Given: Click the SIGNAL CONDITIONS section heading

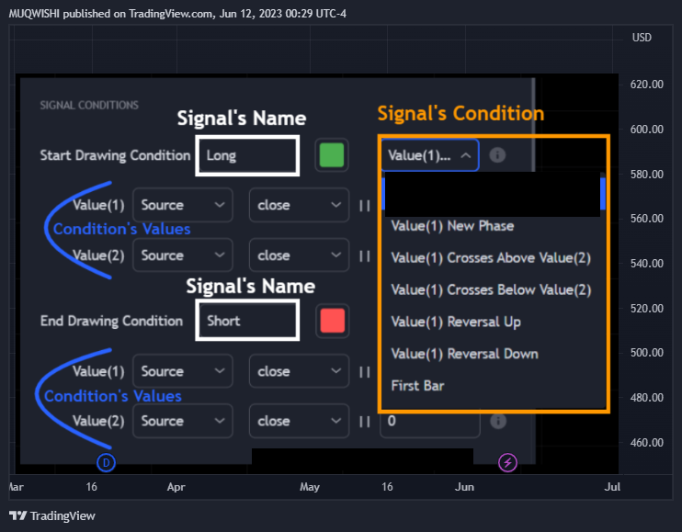Looking at the screenshot, I should 89,105.
